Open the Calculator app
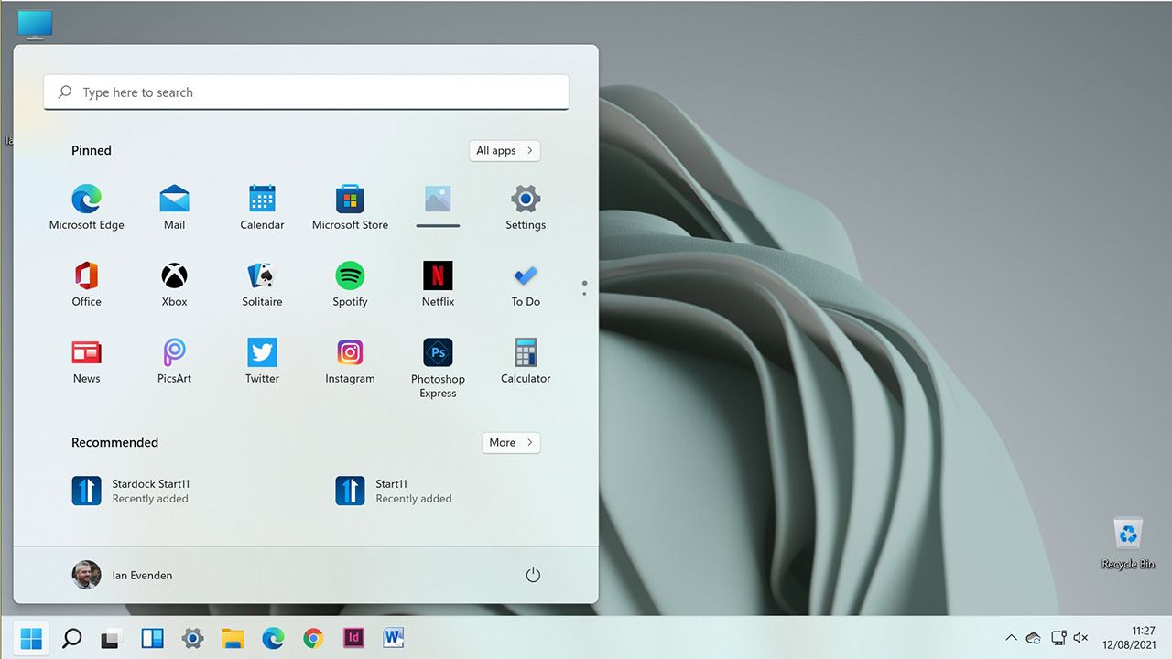The width and height of the screenshot is (1172, 659). (x=526, y=362)
